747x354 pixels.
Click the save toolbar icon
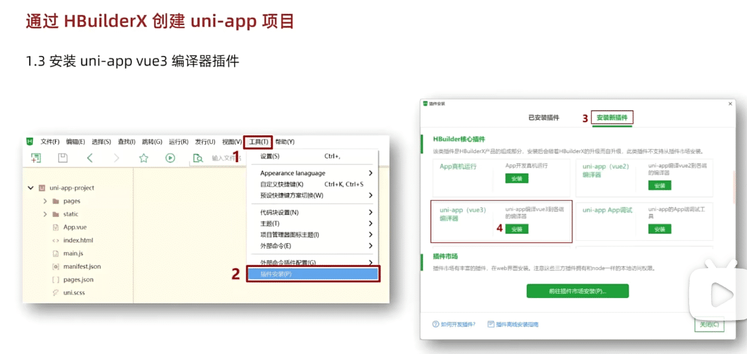click(63, 158)
